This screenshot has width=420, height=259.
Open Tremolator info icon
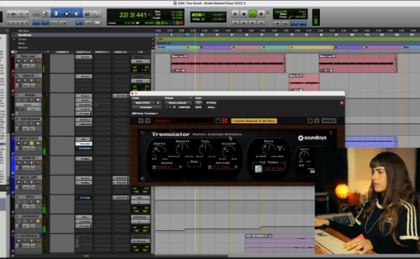coord(316,121)
